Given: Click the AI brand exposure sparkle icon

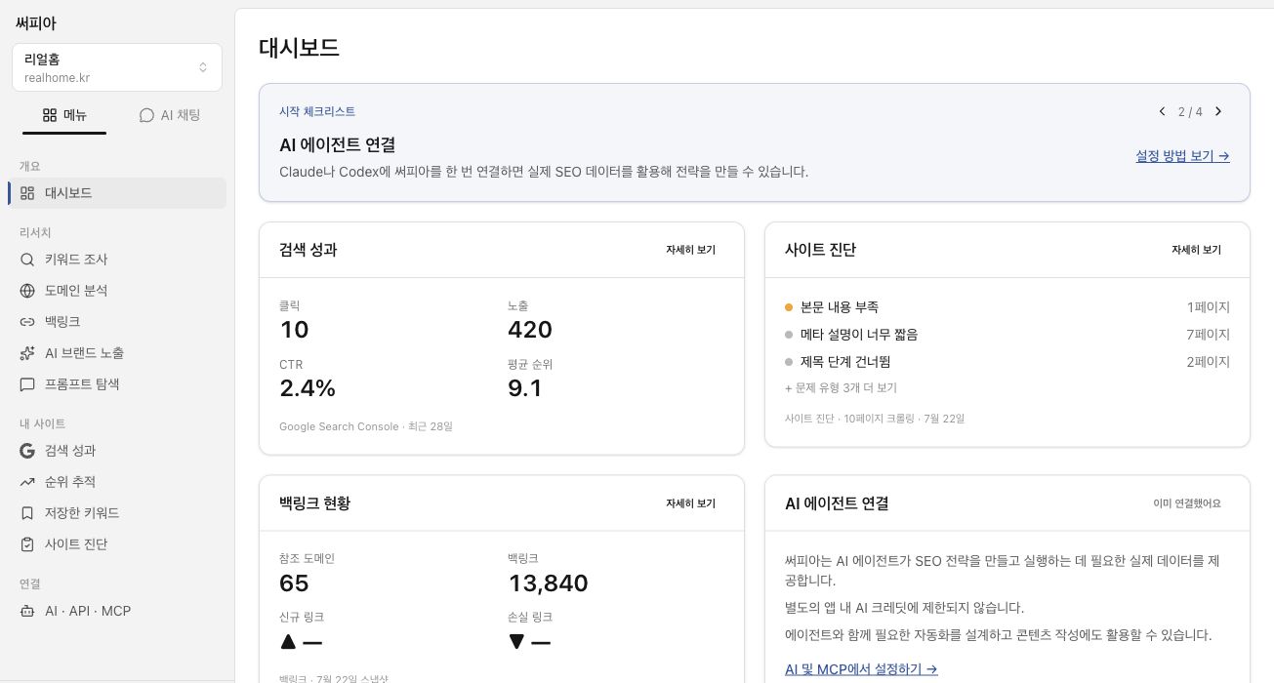Looking at the screenshot, I should (27, 353).
